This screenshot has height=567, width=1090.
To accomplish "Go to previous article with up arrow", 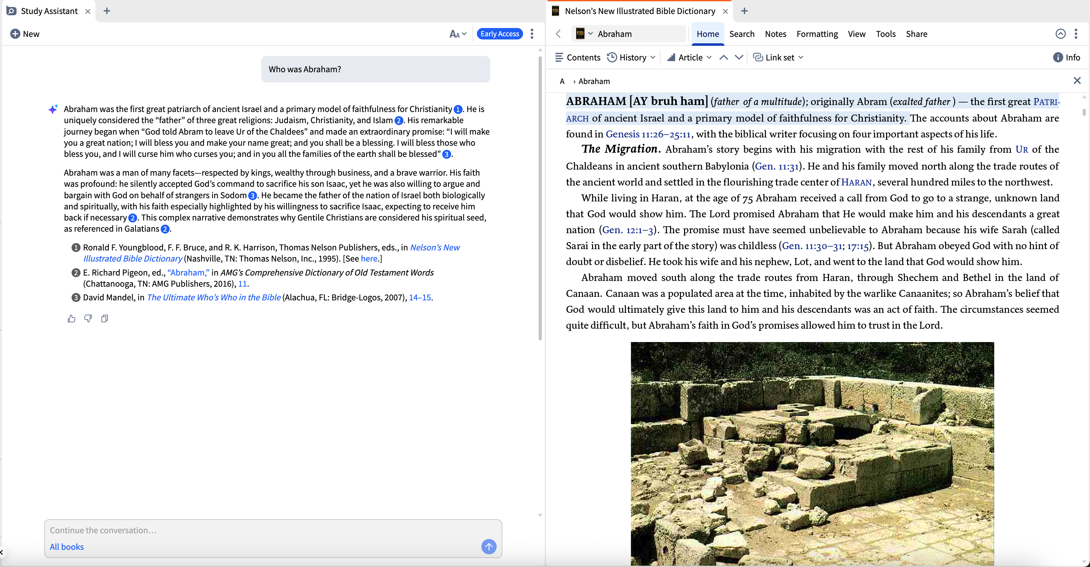I will point(723,58).
